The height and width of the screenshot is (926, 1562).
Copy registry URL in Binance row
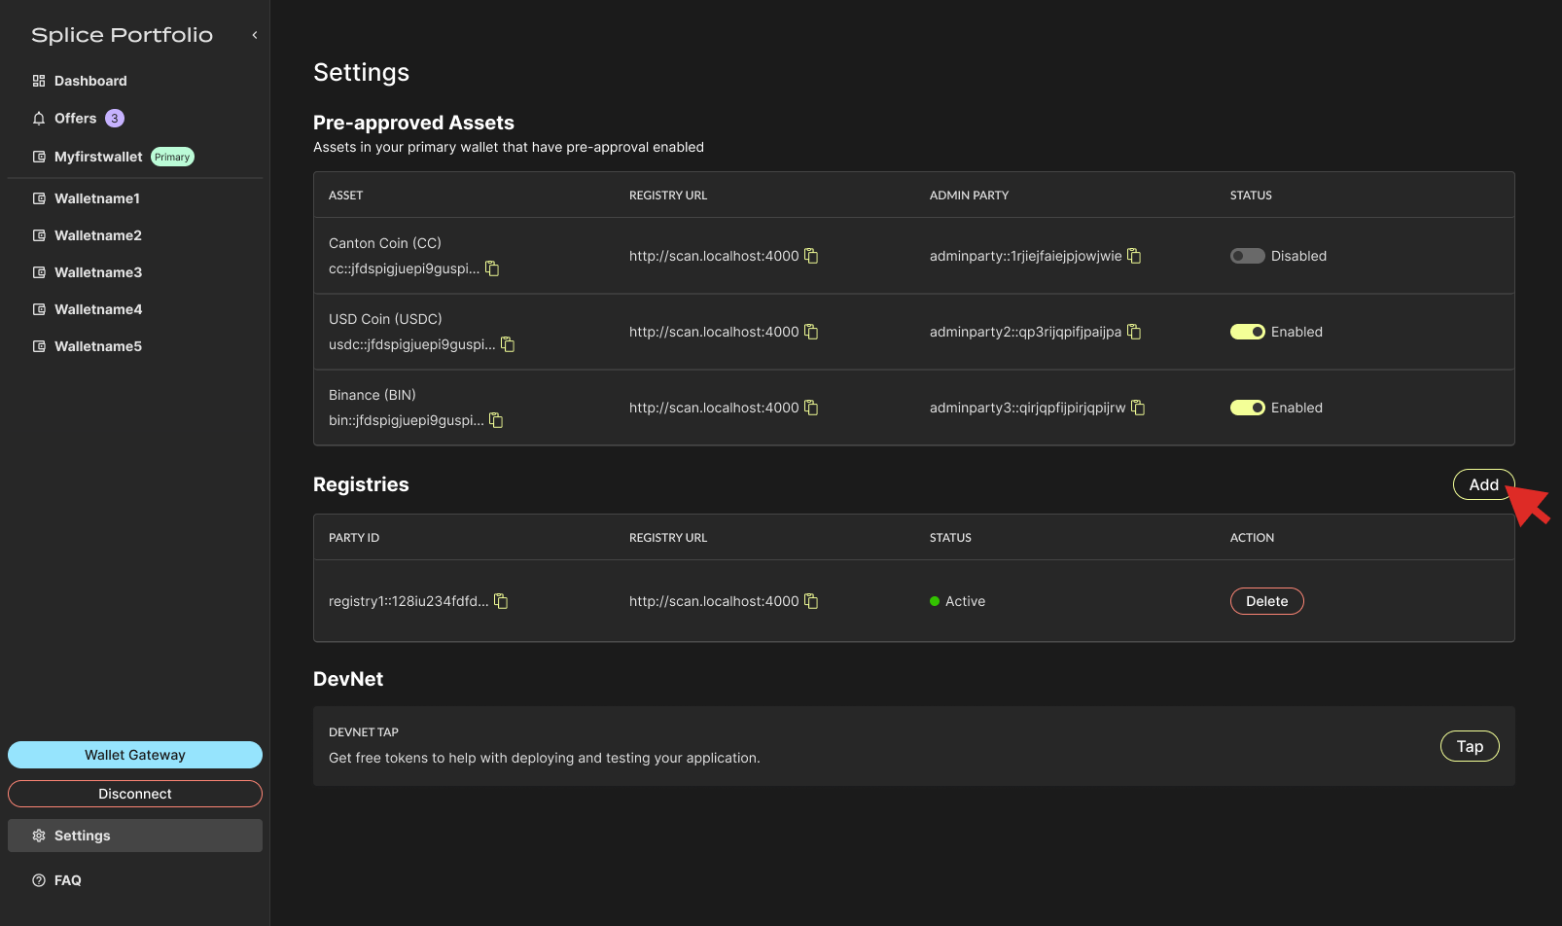point(811,408)
